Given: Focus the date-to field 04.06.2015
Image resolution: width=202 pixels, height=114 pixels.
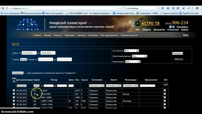Looking at the screenshot, I should coord(48,53).
